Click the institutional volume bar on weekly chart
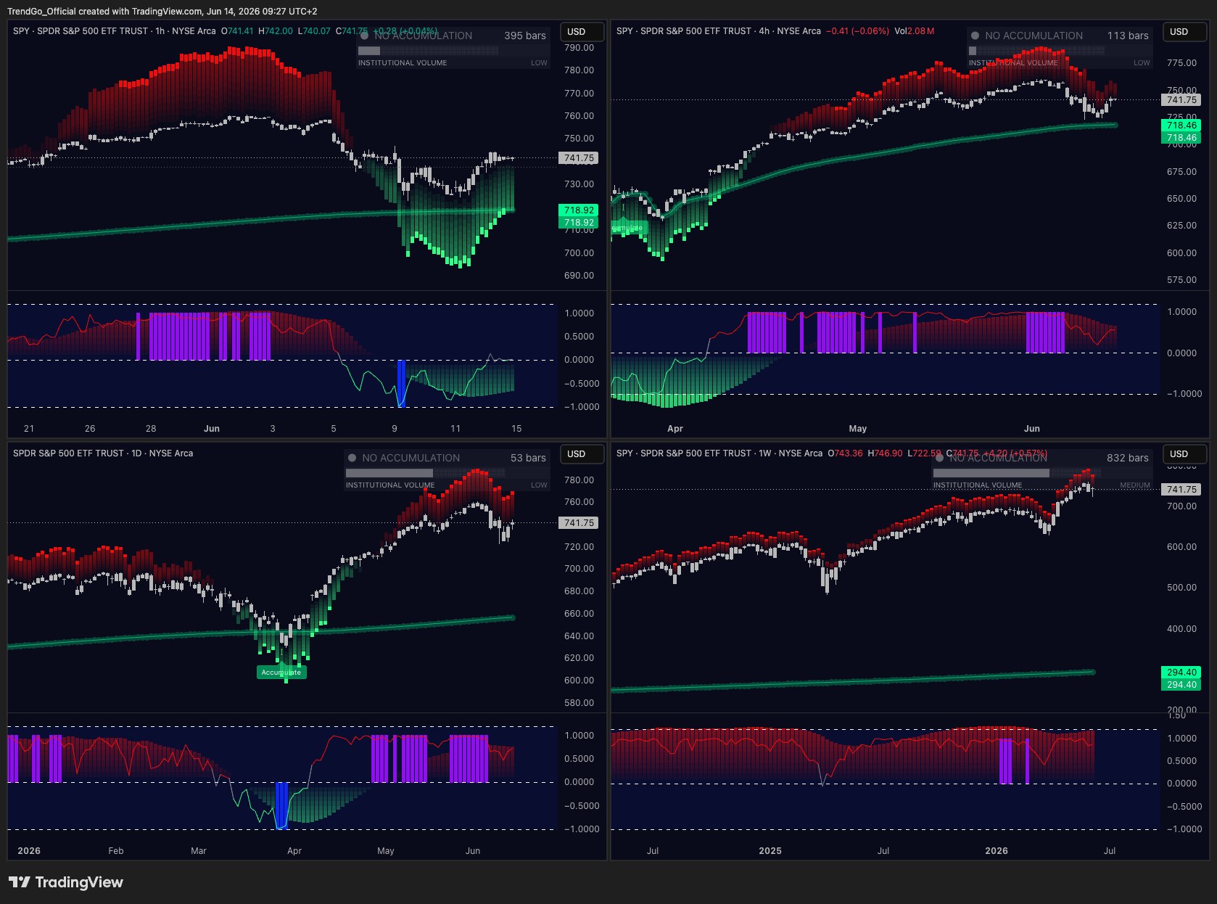This screenshot has height=904, width=1217. (x=1017, y=473)
